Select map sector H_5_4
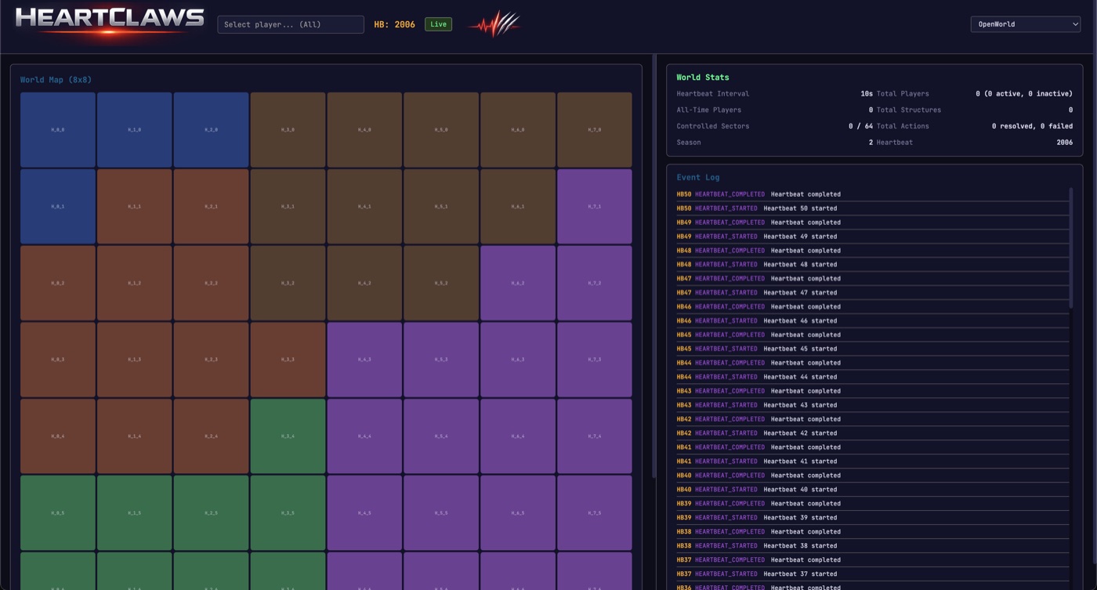Viewport: 1097px width, 590px height. [441, 436]
